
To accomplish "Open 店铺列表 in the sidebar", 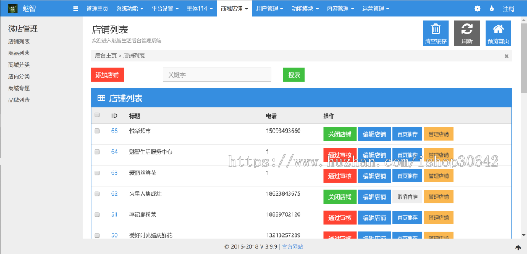I will (19, 41).
